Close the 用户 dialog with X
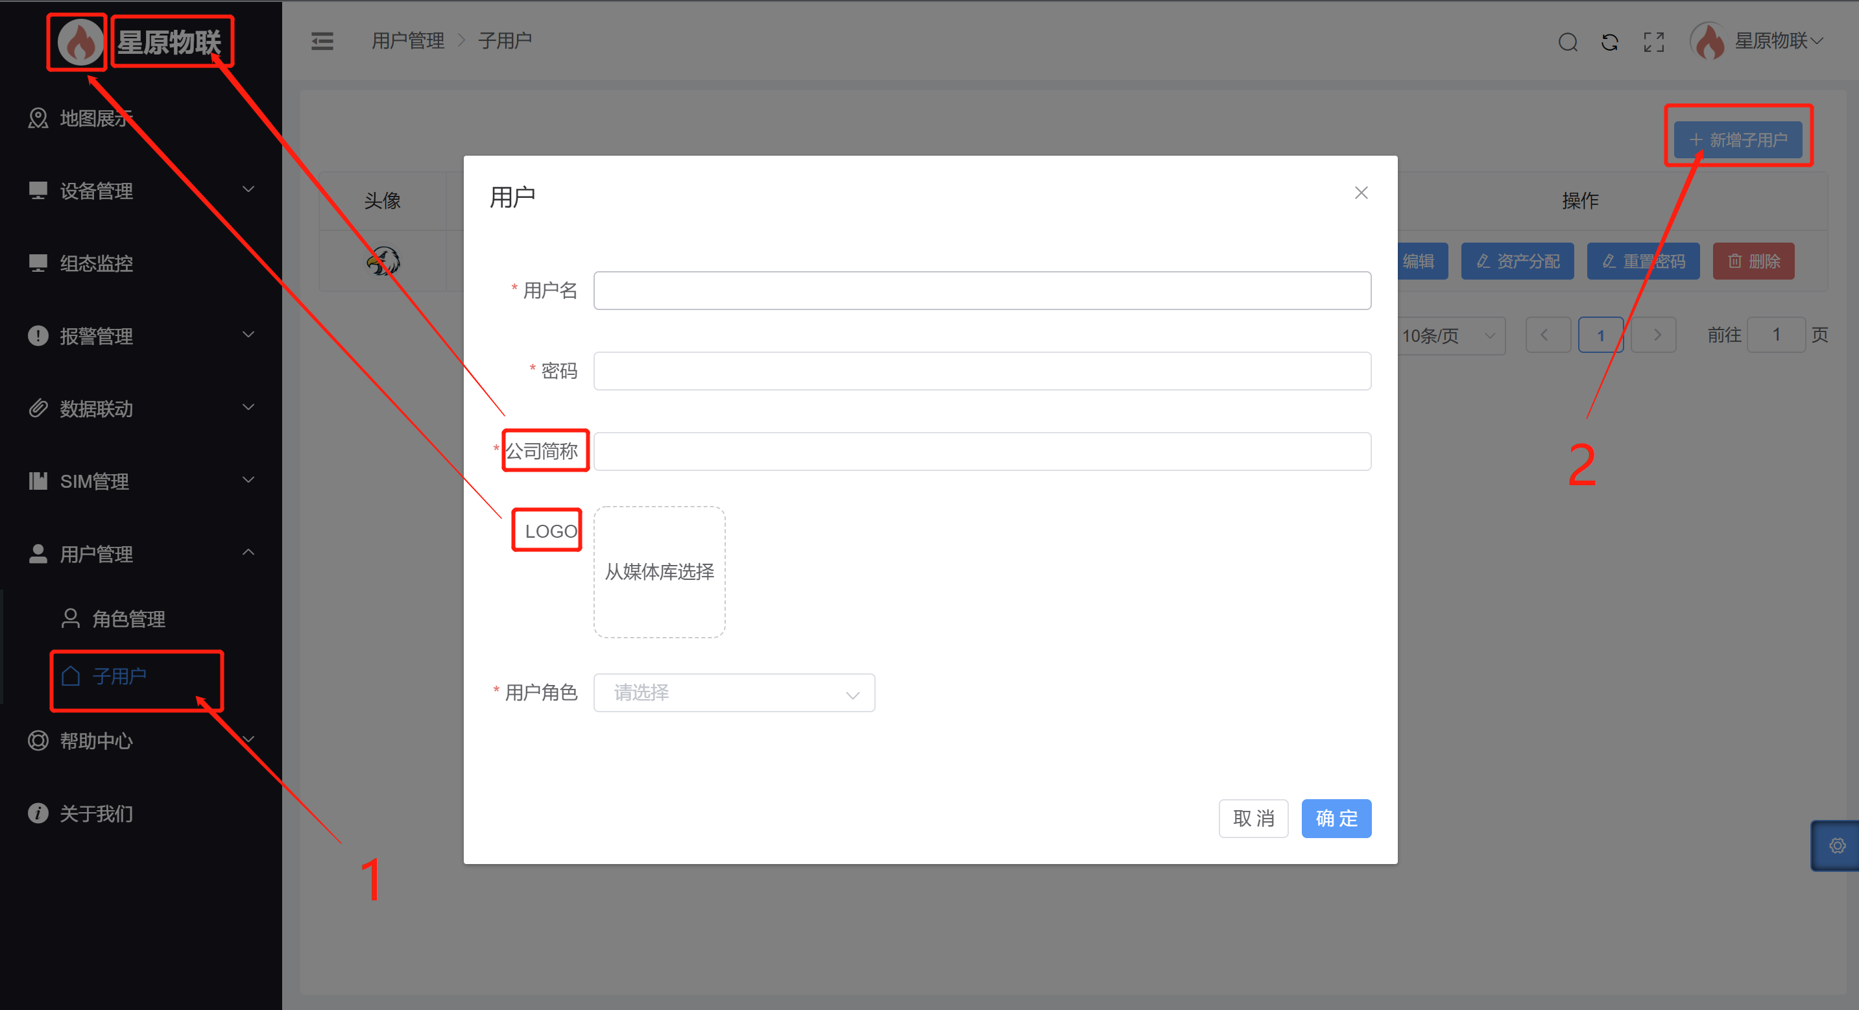This screenshot has width=1859, height=1010. (1360, 193)
